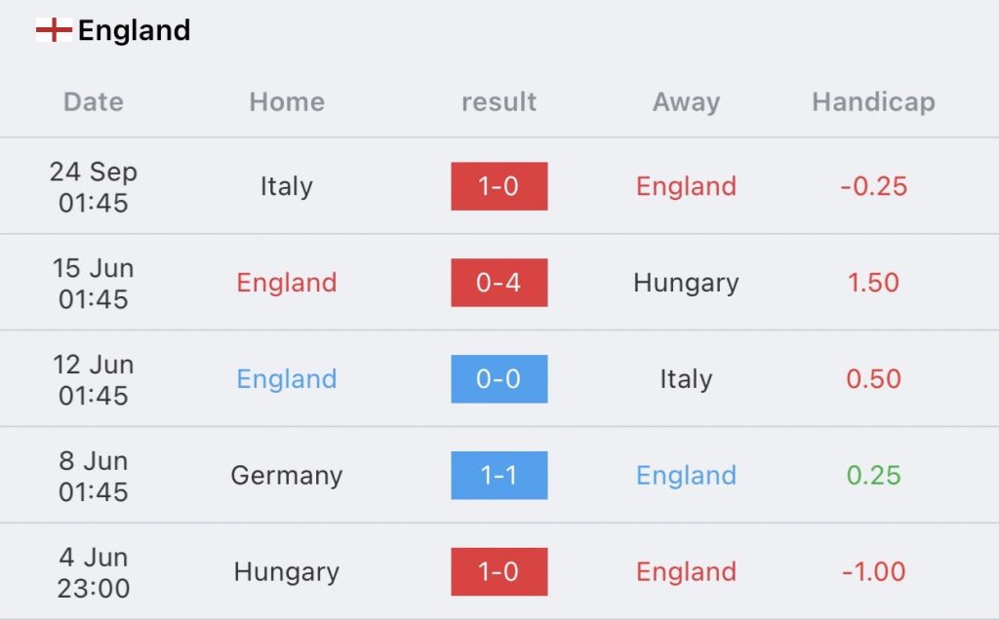This screenshot has width=999, height=620.
Task: Click the 1.50 handicap value
Action: [873, 283]
